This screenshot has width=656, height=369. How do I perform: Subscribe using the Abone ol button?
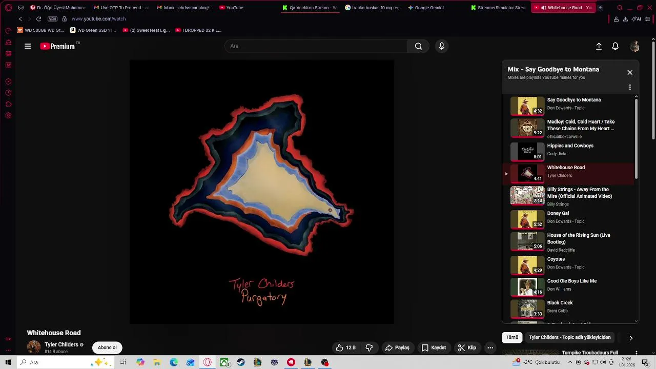coord(107,347)
